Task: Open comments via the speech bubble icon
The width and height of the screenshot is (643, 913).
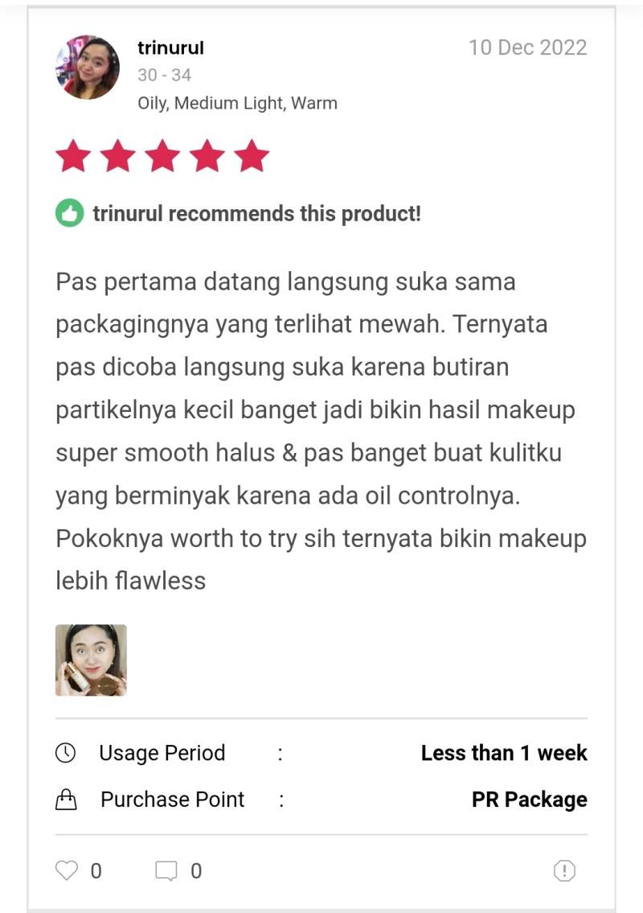Action: (x=166, y=870)
